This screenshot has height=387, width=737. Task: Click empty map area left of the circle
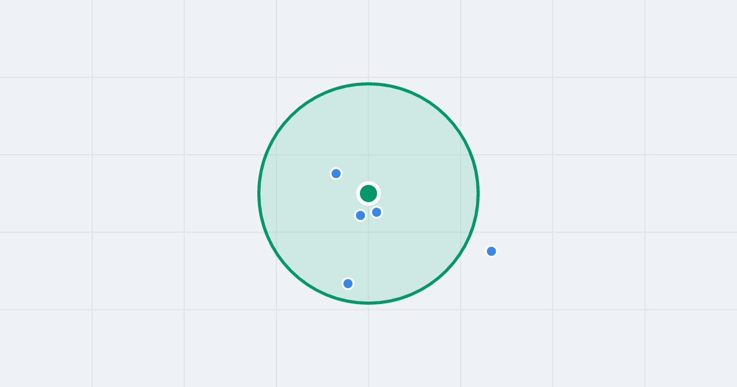point(154,193)
